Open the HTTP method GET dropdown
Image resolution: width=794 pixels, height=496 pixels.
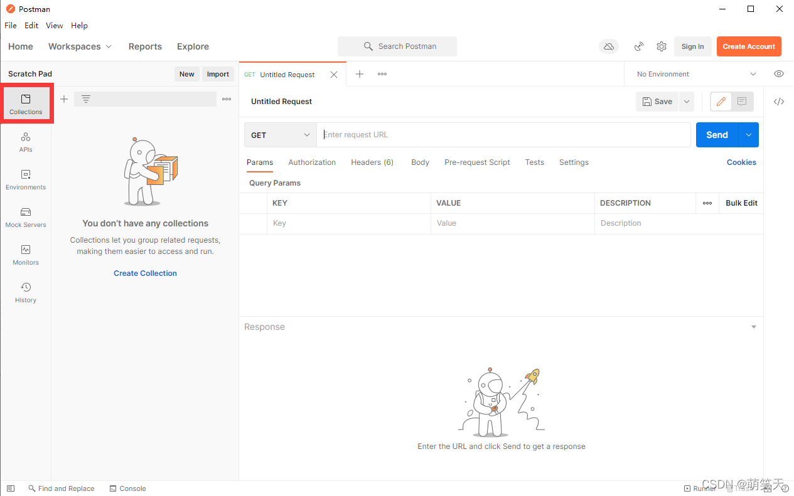(280, 135)
